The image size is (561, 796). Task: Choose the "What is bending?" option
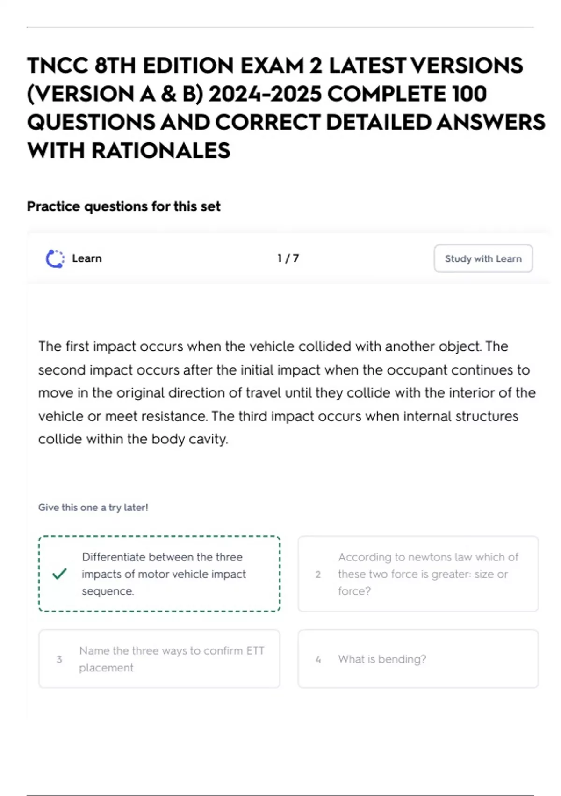(x=418, y=659)
